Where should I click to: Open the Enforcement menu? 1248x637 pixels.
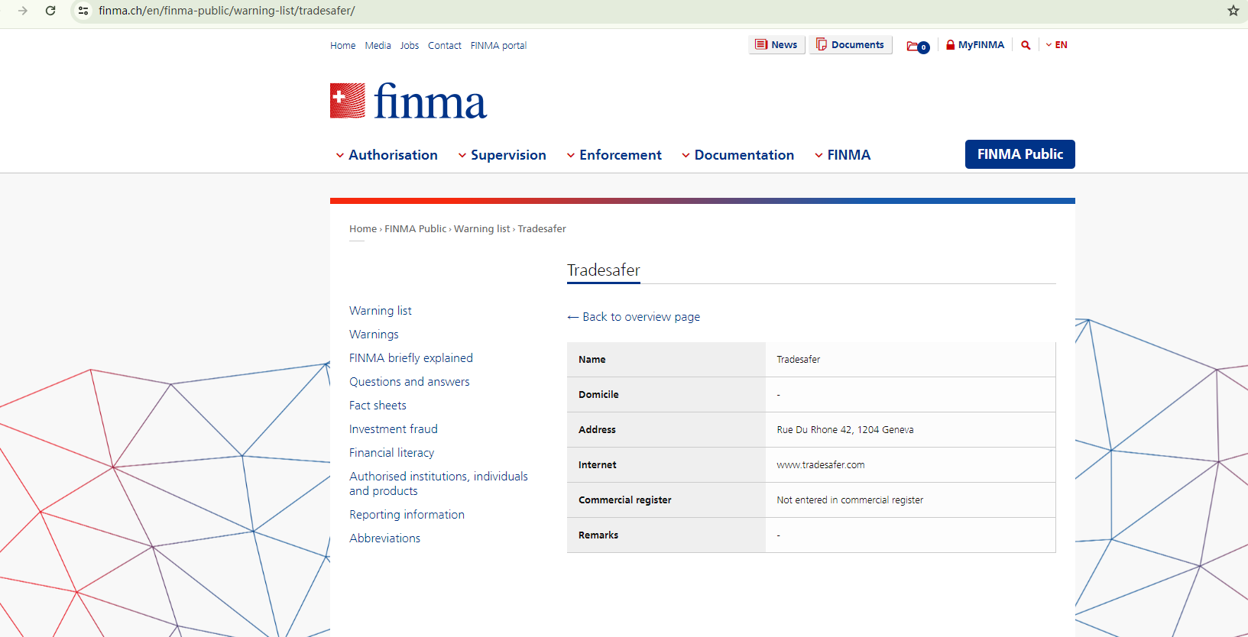point(614,155)
